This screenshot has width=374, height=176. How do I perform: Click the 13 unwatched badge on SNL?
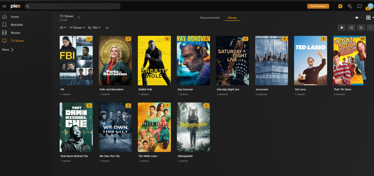click(245, 39)
